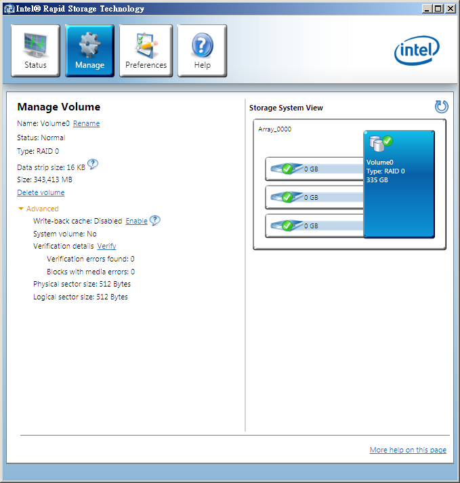Close the Intel Rapid Storage window

coord(451,9)
